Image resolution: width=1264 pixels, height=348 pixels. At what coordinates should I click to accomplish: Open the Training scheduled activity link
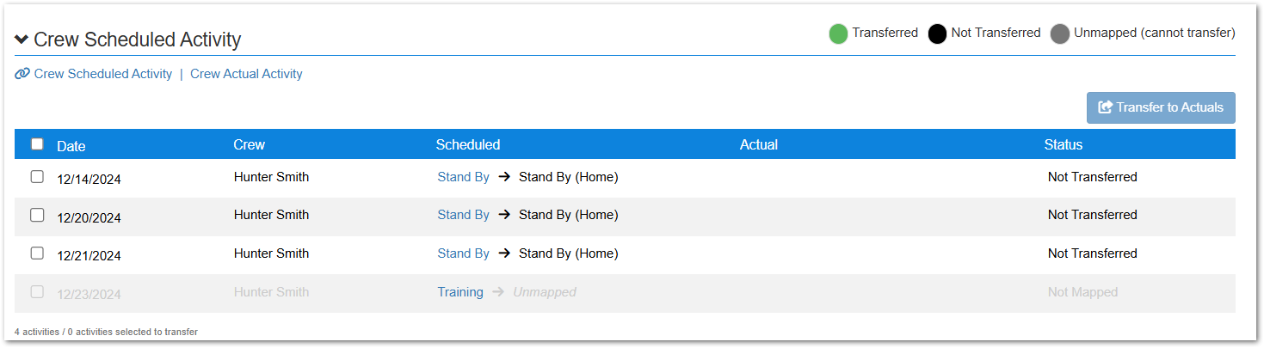460,292
